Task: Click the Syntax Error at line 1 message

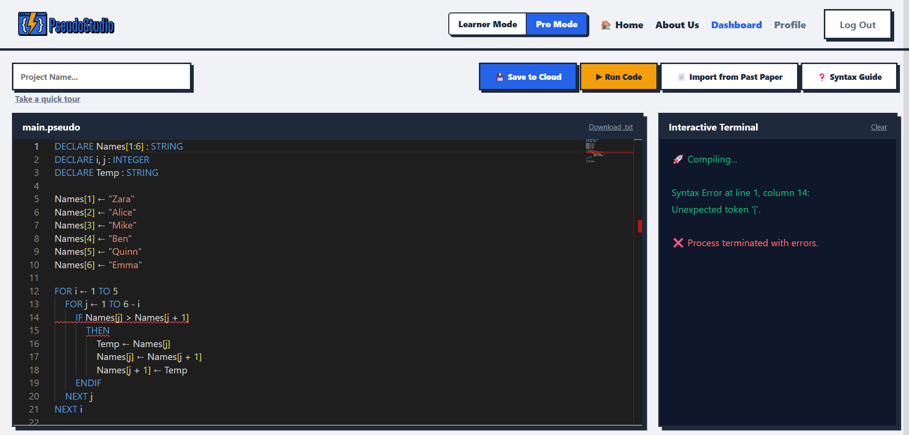Action: (x=741, y=193)
